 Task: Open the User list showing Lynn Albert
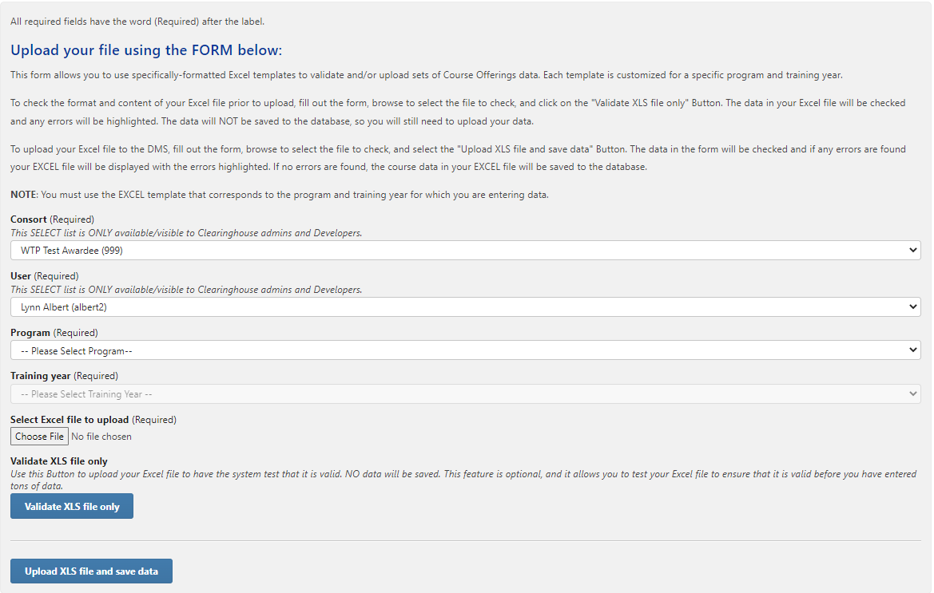pyautogui.click(x=463, y=306)
